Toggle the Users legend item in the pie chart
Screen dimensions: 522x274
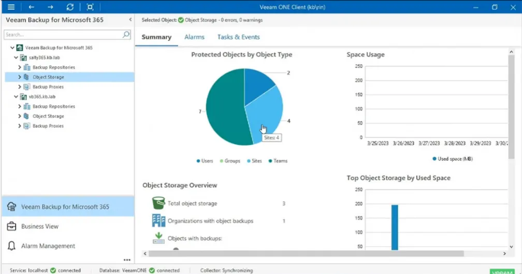(x=205, y=161)
